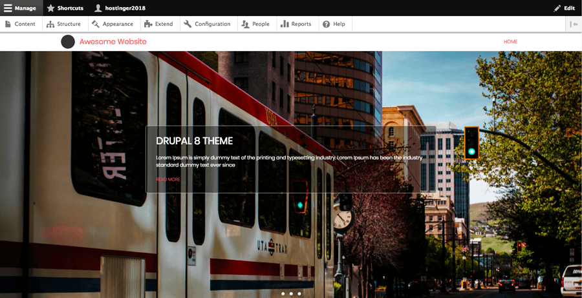Select the first slider pagination dot

pos(283,293)
